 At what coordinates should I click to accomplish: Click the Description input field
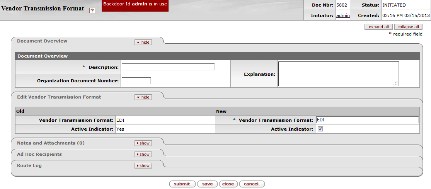point(168,67)
